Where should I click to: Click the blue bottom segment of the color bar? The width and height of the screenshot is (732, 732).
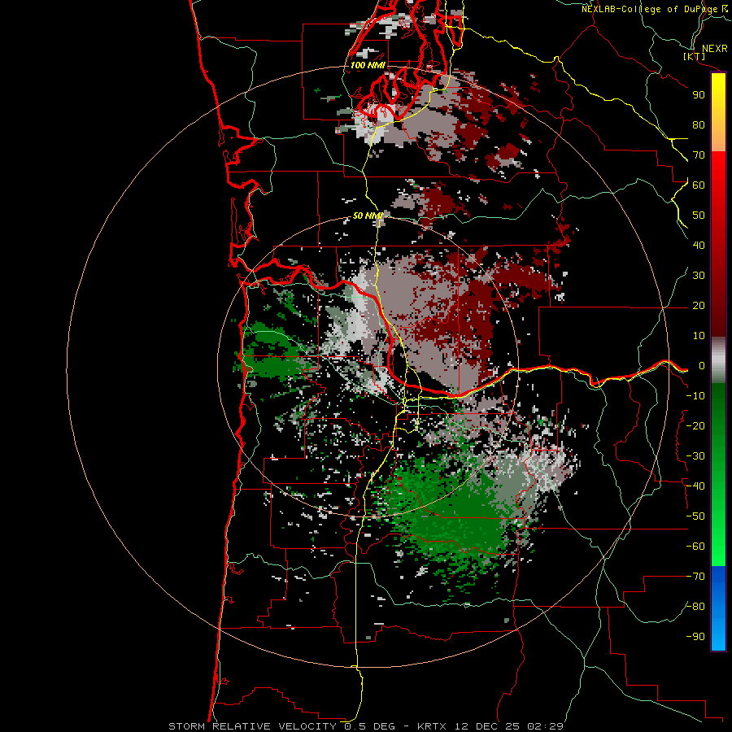(718, 608)
